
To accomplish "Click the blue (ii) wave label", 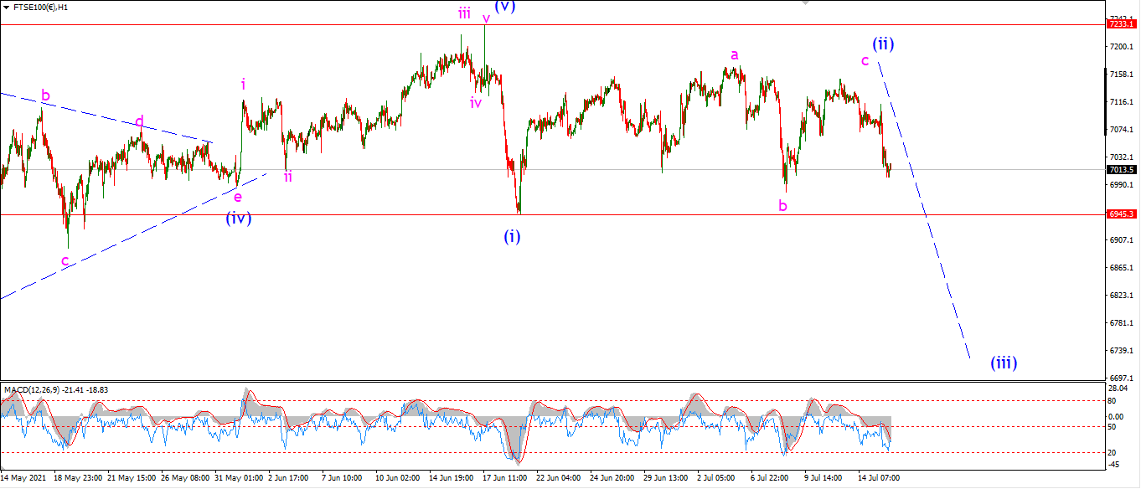I will pos(883,44).
